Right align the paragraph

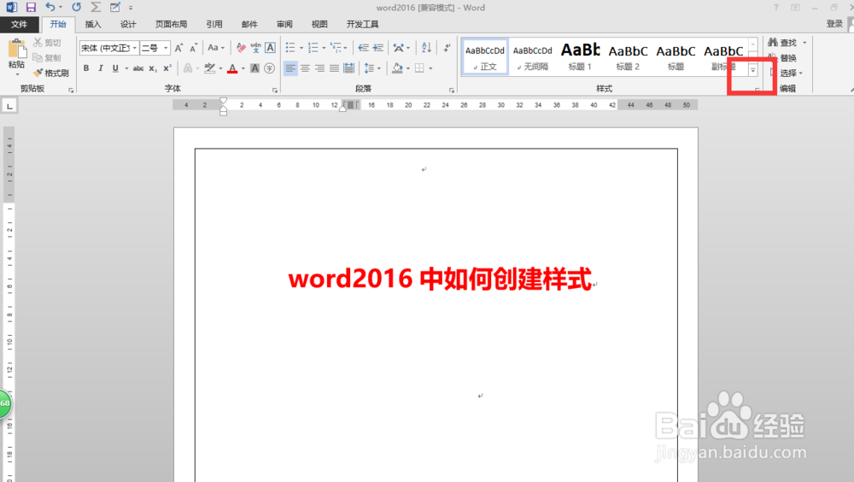tap(319, 68)
